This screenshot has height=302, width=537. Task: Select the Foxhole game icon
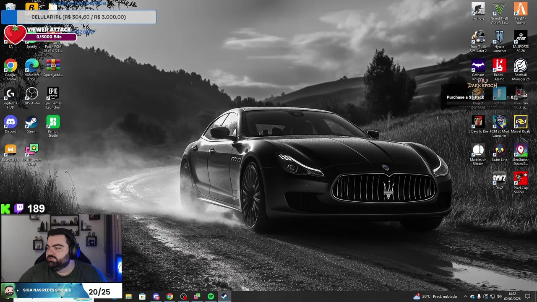tap(478, 11)
